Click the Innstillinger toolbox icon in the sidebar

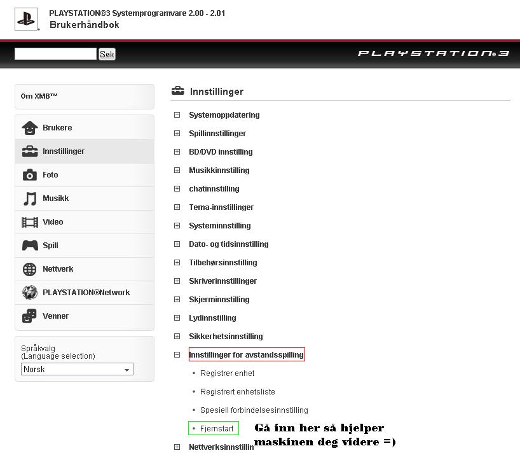[x=29, y=151]
